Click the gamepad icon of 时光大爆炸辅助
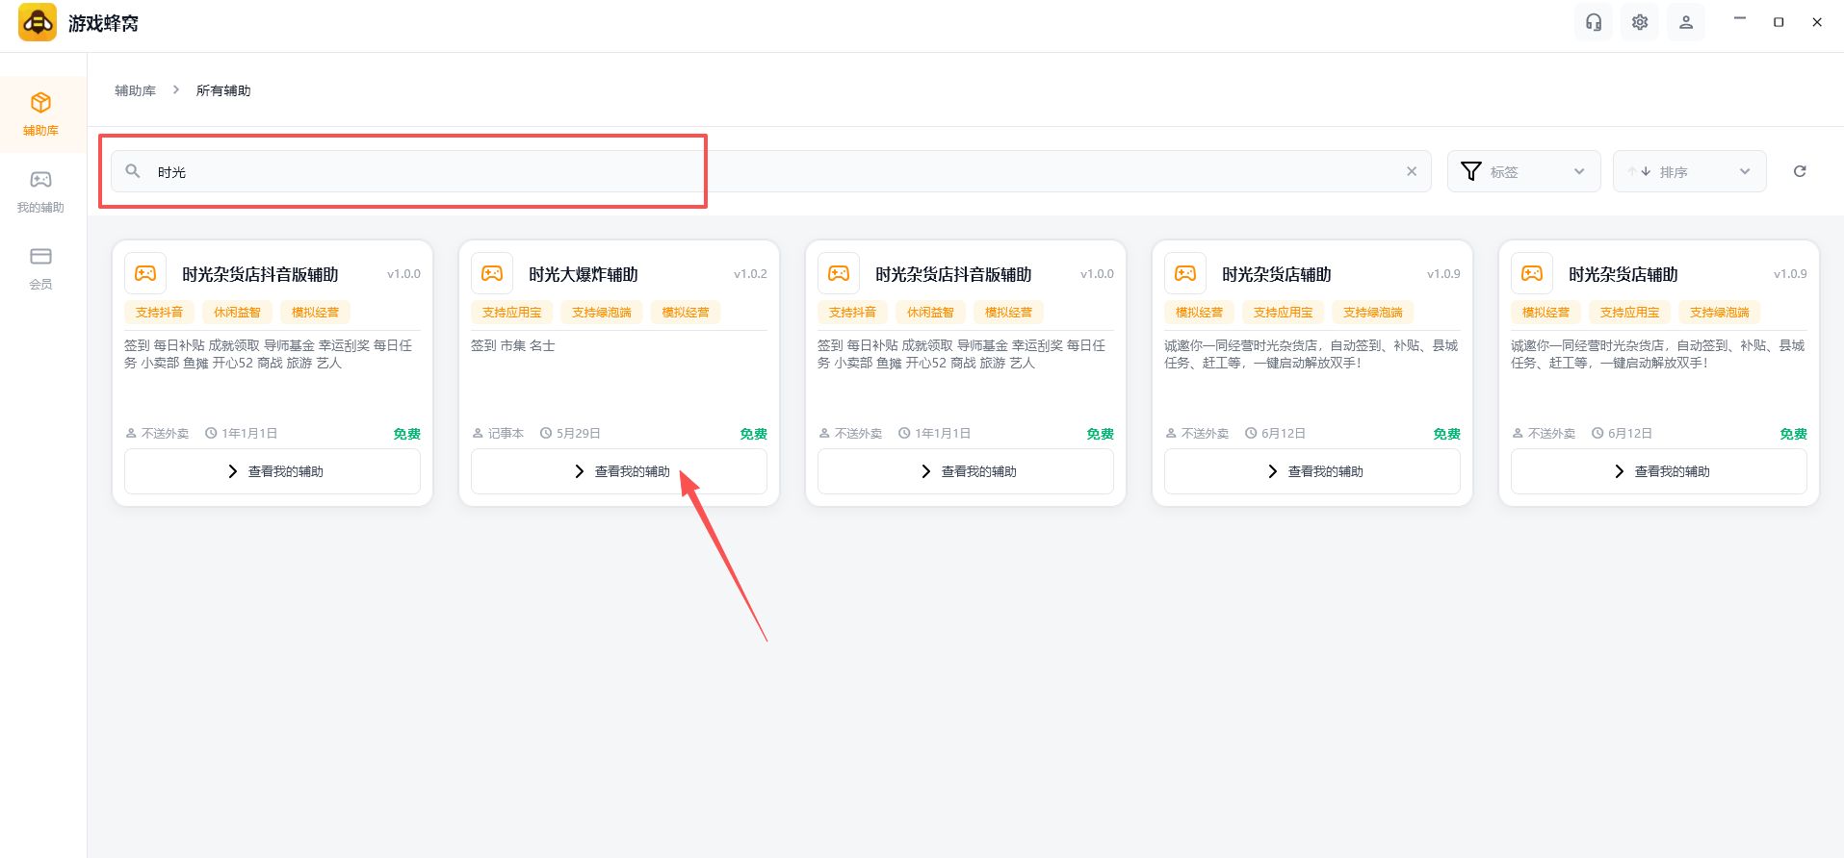The image size is (1844, 858). (492, 273)
